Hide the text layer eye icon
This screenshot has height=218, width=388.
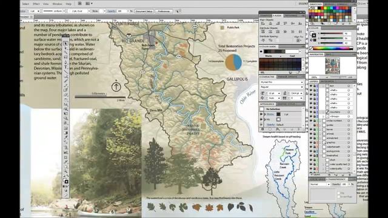[x=310, y=86]
